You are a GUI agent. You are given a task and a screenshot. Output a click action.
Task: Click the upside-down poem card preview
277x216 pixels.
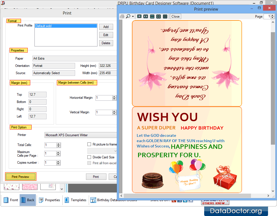(x=187, y=63)
